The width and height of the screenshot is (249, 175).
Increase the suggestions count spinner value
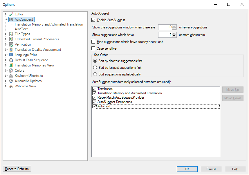(174, 26)
